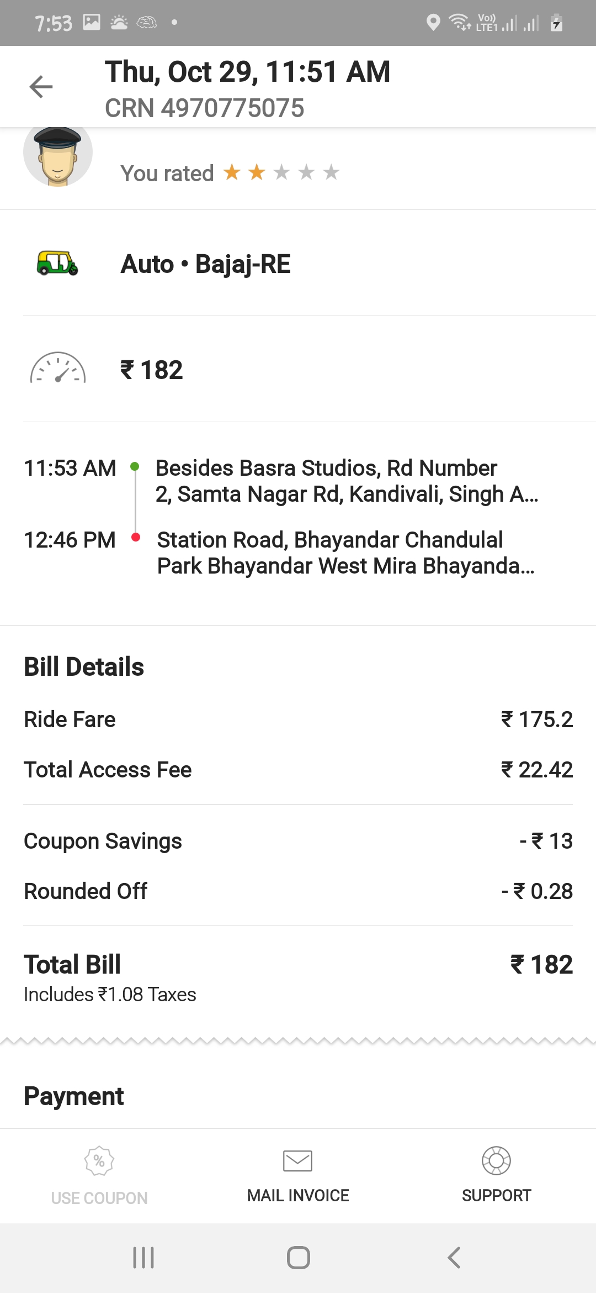Tap the Android back navigation chevron

[x=454, y=1258]
